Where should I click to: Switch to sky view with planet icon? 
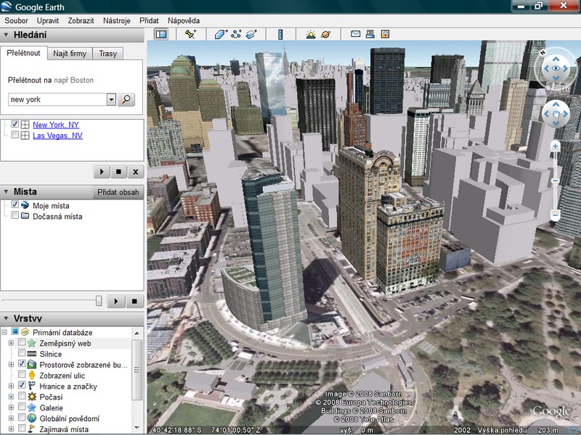point(325,34)
